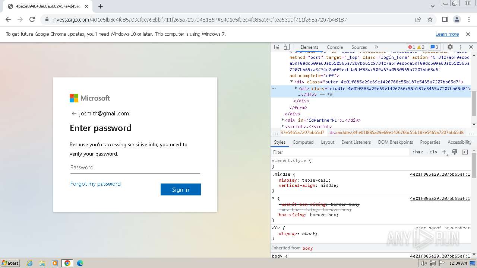The width and height of the screenshot is (477, 268).
Task: Dismiss the Chrome update notice bar
Action: [x=468, y=34]
